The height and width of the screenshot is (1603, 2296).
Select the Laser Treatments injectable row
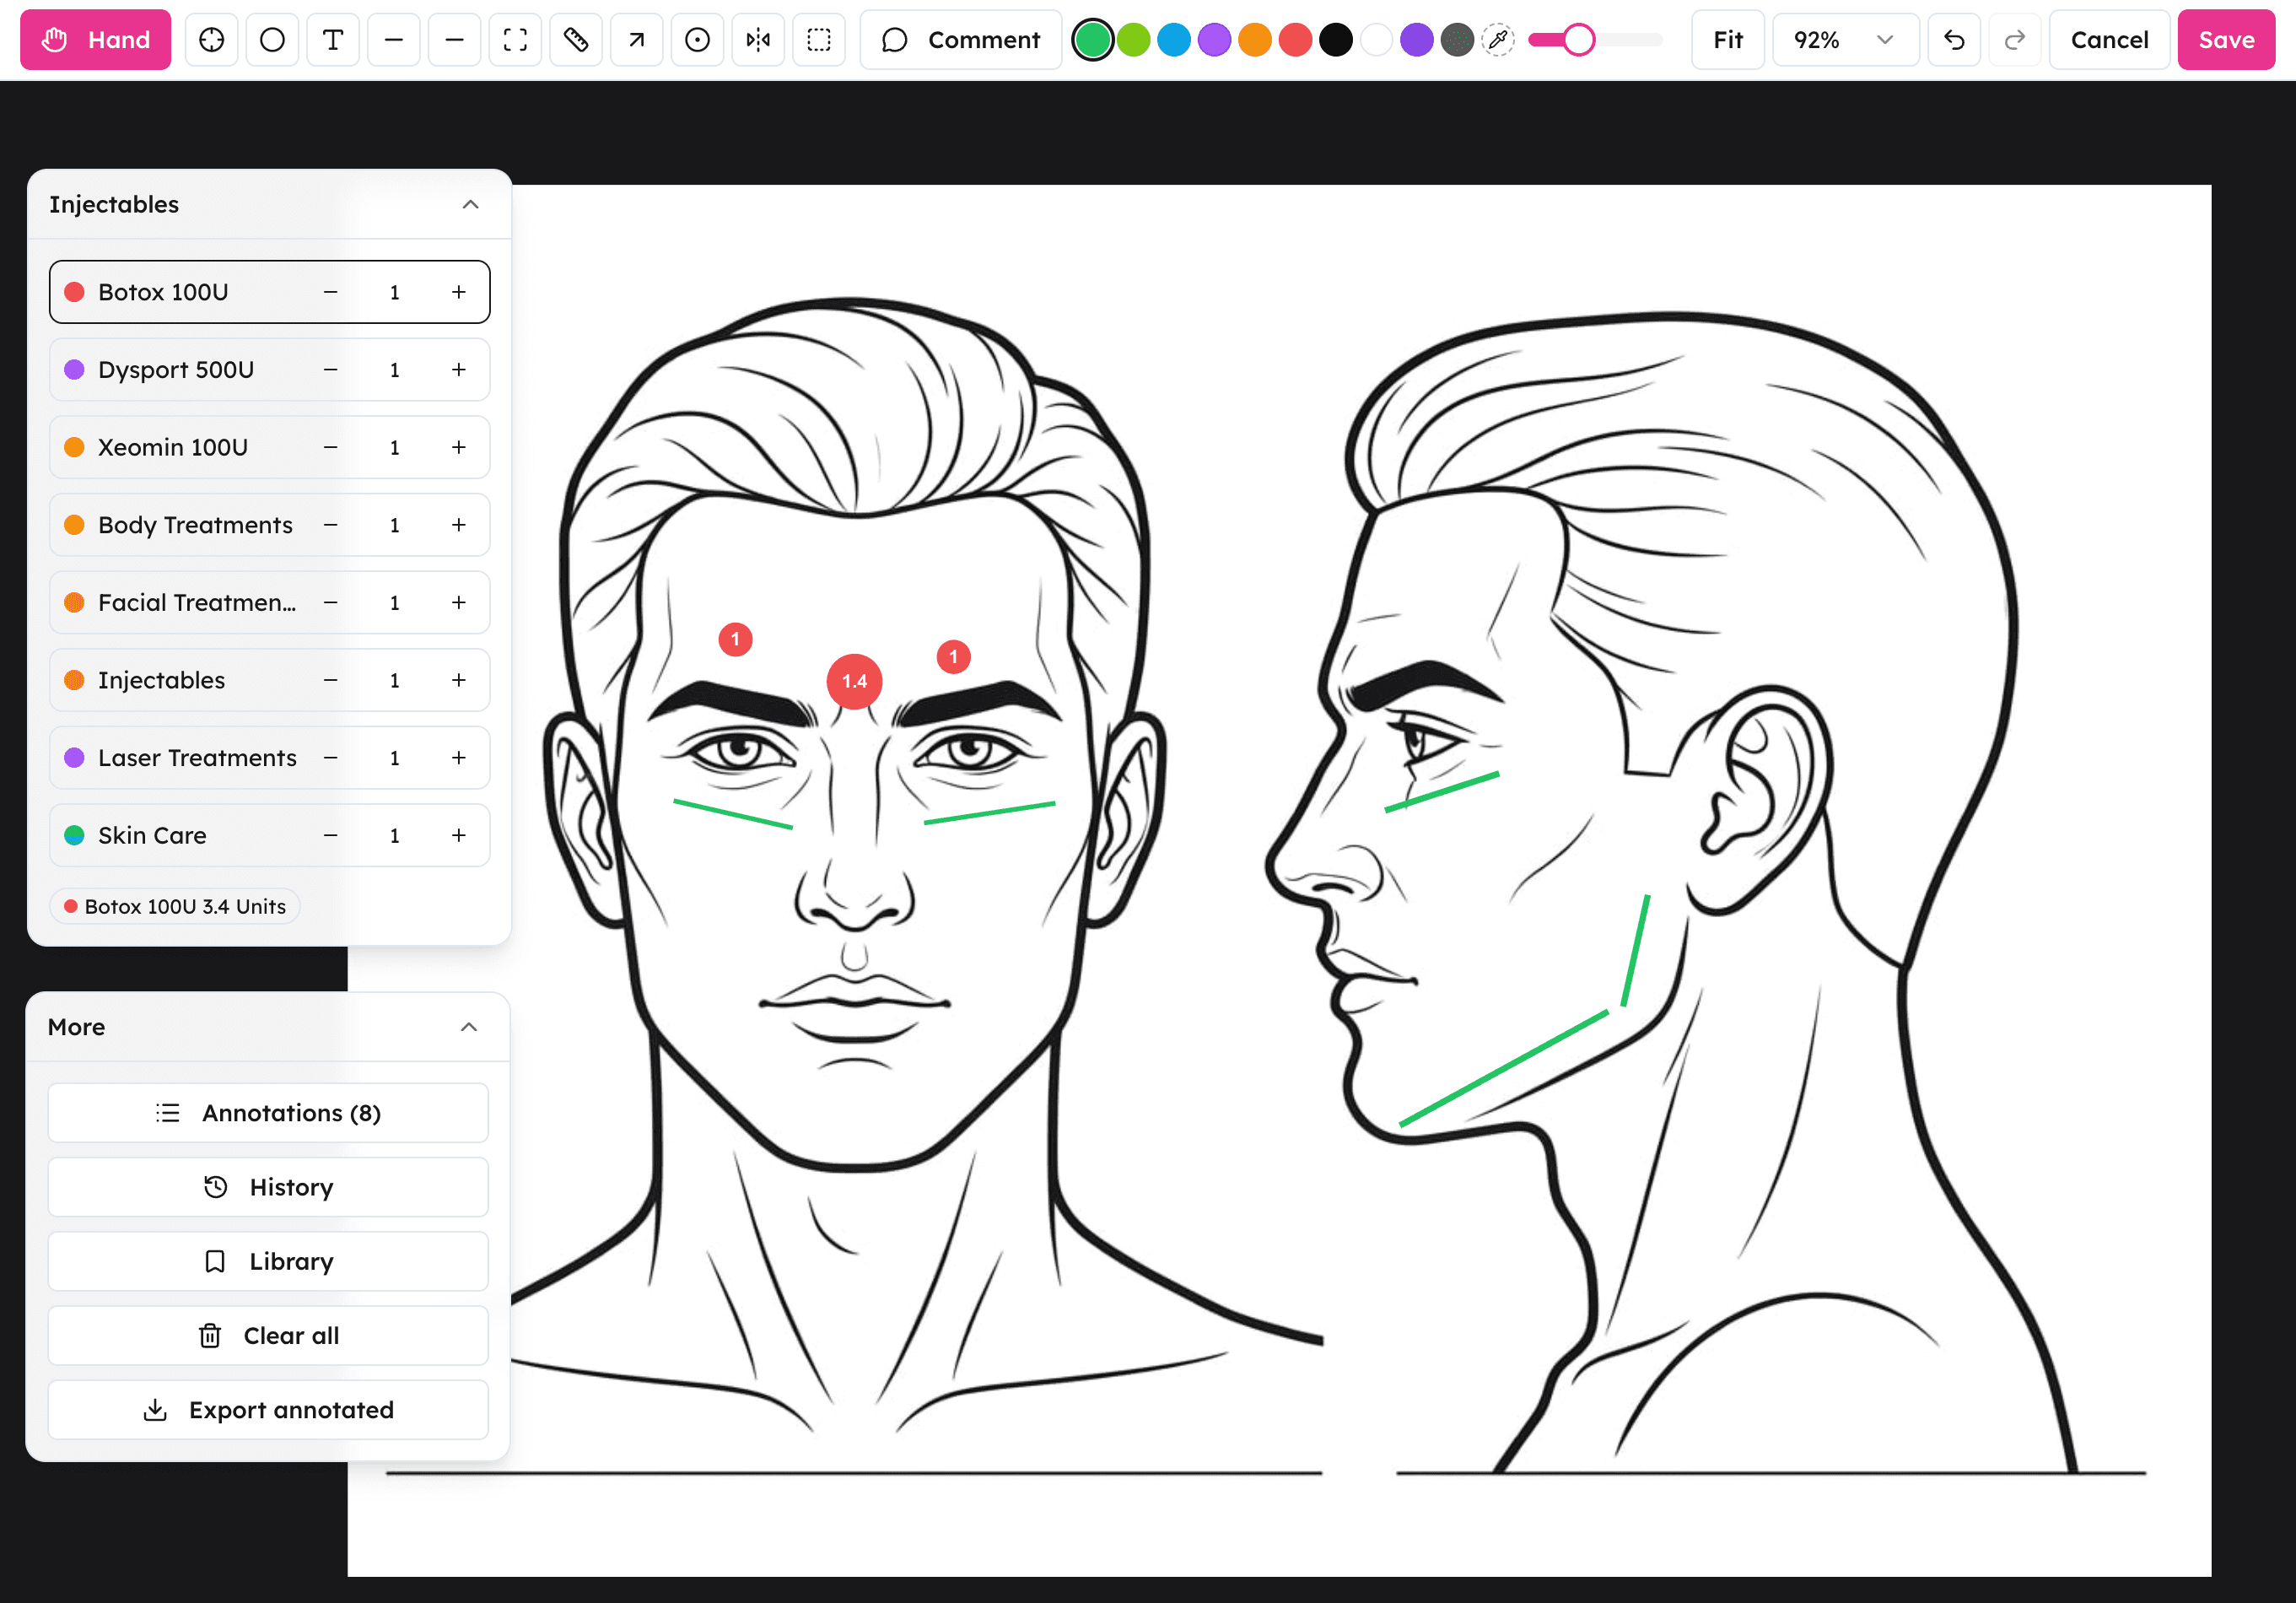pos(269,758)
